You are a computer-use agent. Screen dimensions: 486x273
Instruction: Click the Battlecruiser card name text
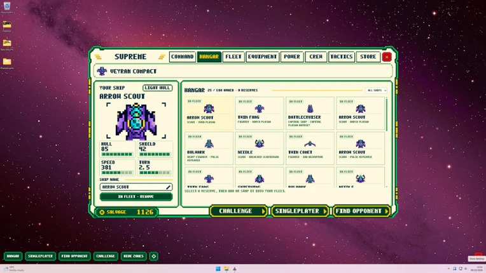[x=304, y=117]
